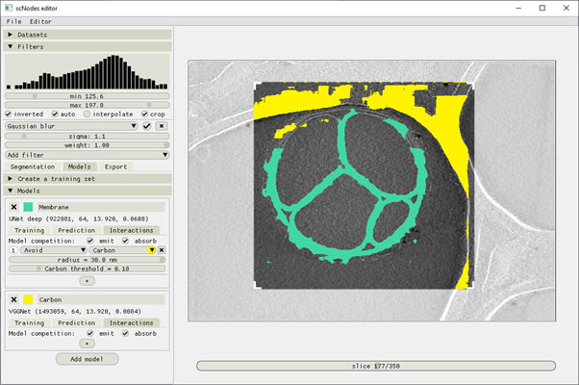This screenshot has width=579, height=385.
Task: Open the Add filter dropdown
Action: pyautogui.click(x=88, y=155)
